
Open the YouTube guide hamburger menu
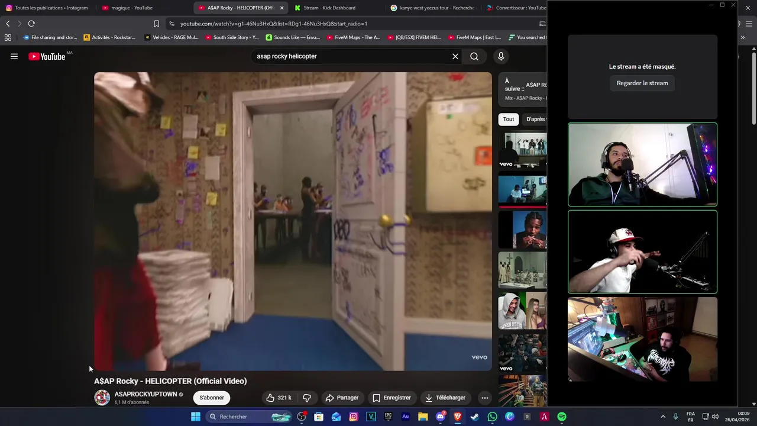(14, 56)
